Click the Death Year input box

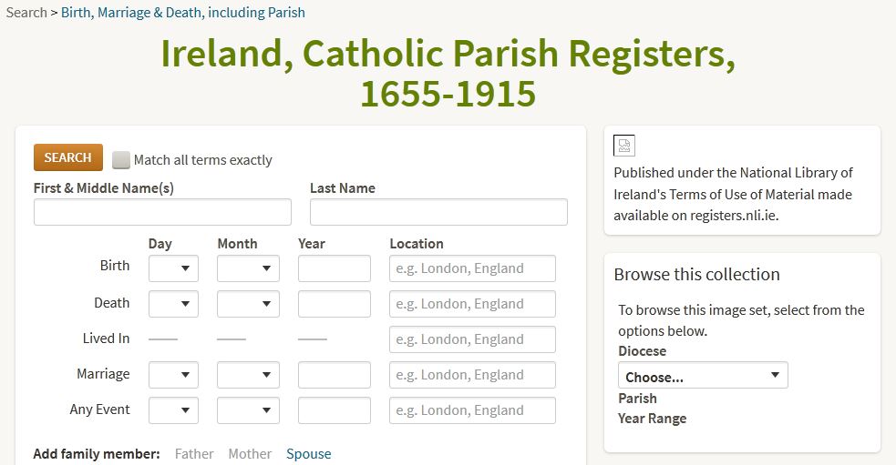click(x=335, y=304)
